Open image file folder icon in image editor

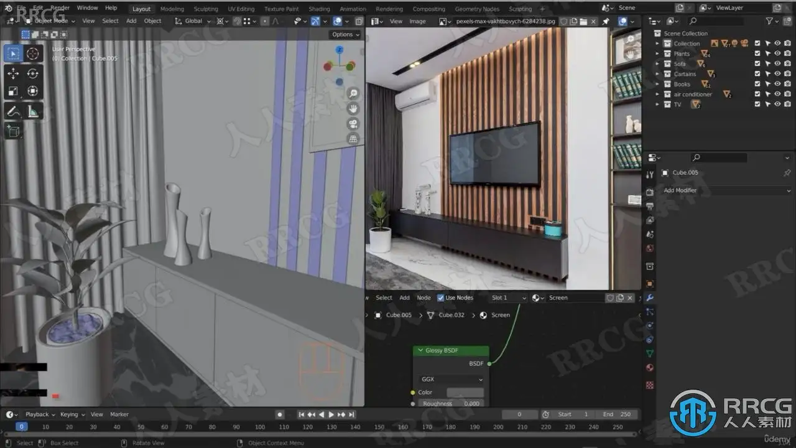pos(583,21)
